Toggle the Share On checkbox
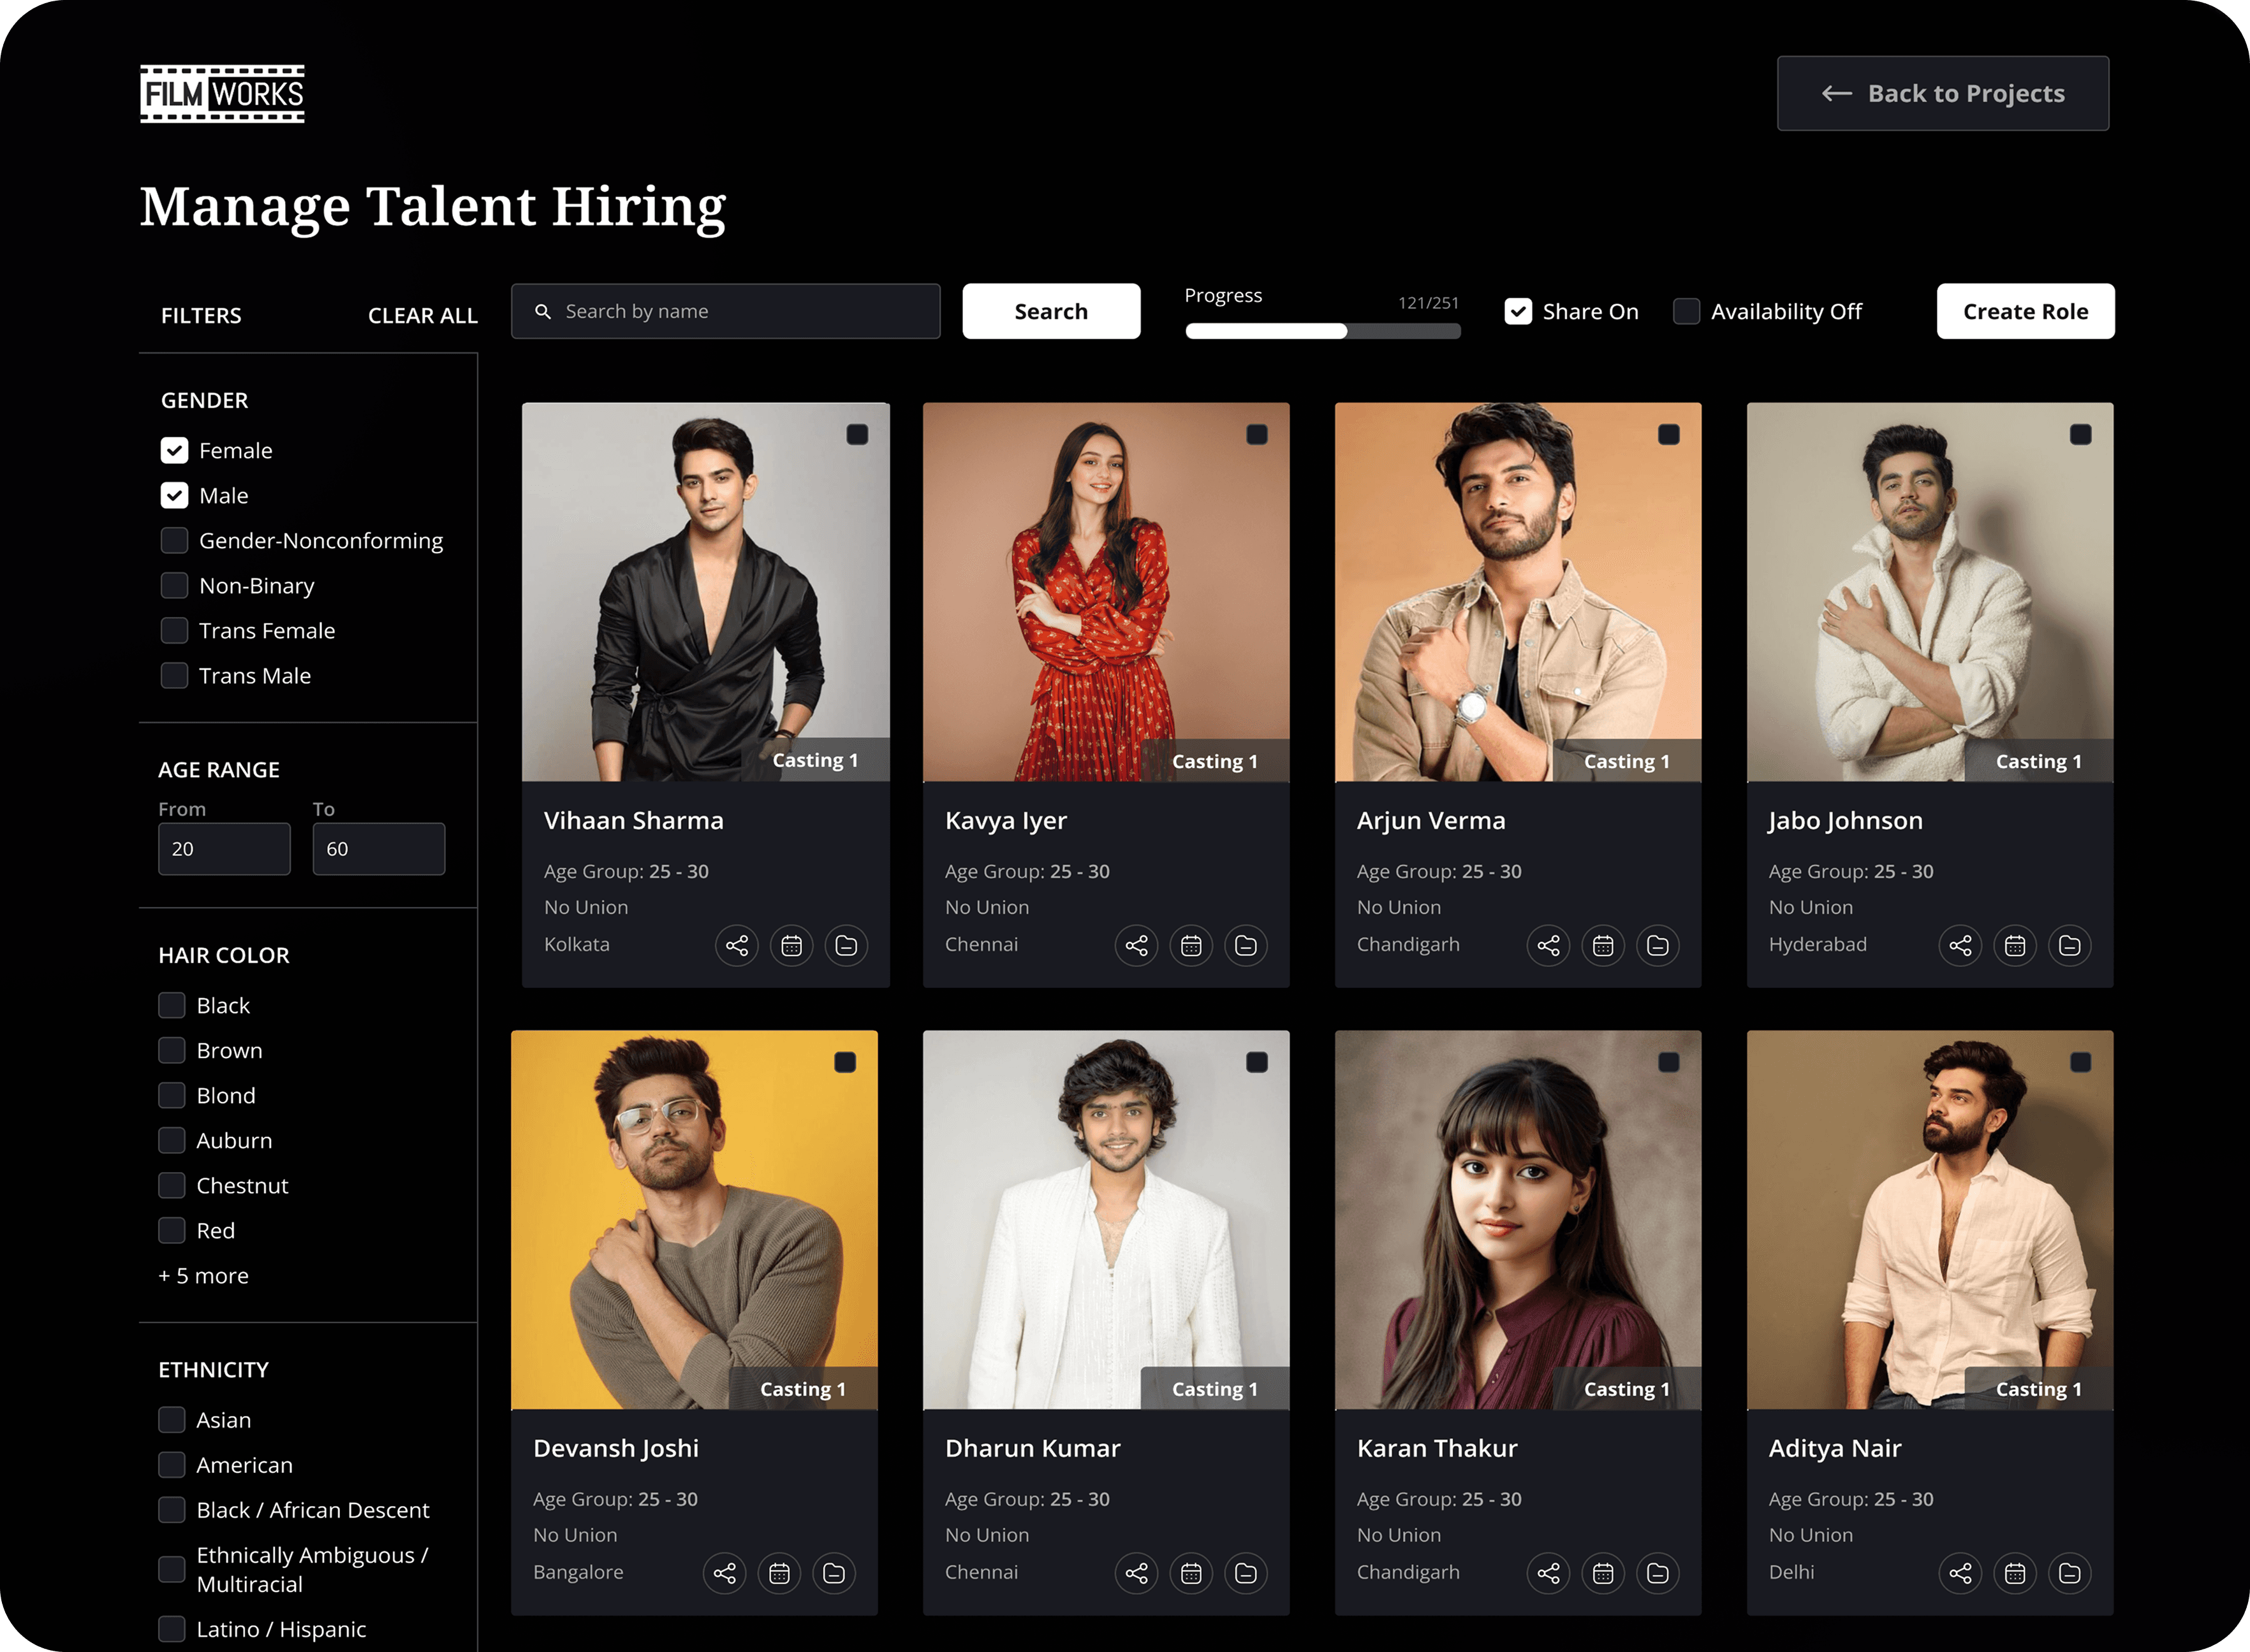This screenshot has height=1652, width=2250. tap(1518, 311)
